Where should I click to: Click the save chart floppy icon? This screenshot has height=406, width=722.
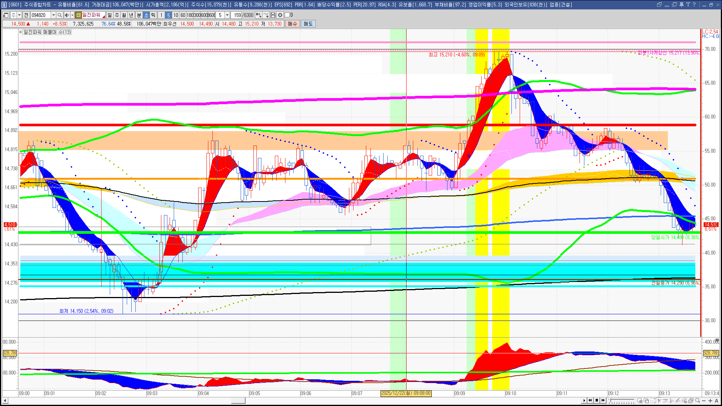coord(273,15)
